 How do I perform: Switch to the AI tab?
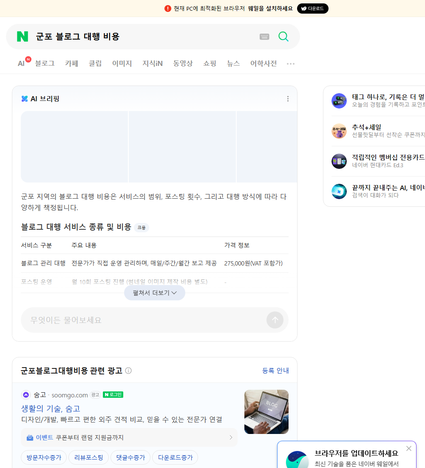pos(21,63)
